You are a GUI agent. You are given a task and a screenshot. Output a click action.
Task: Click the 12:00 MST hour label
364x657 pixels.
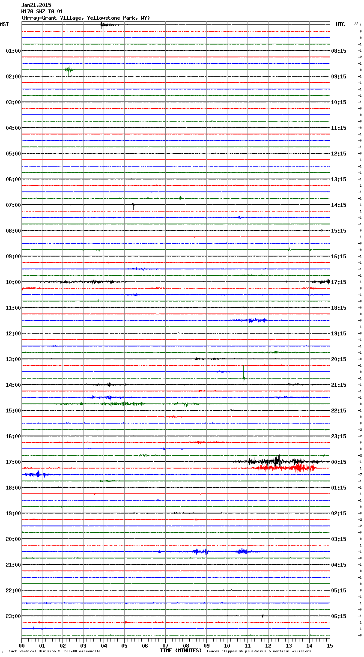13,334
